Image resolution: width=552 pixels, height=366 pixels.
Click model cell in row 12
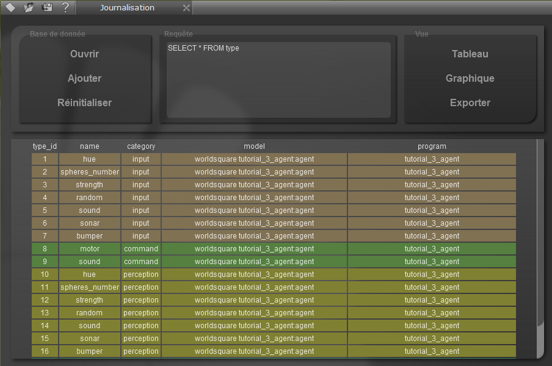[x=254, y=300]
